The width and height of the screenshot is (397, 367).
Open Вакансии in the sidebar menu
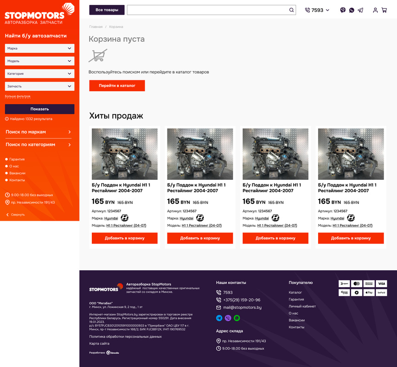(x=17, y=173)
